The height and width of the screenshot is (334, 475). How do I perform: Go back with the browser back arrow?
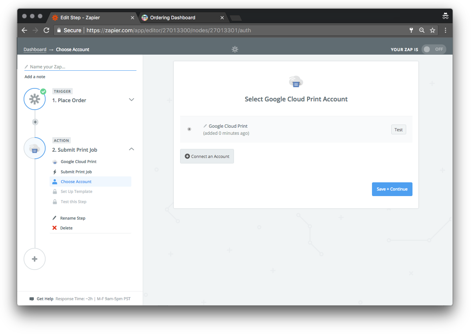[24, 30]
